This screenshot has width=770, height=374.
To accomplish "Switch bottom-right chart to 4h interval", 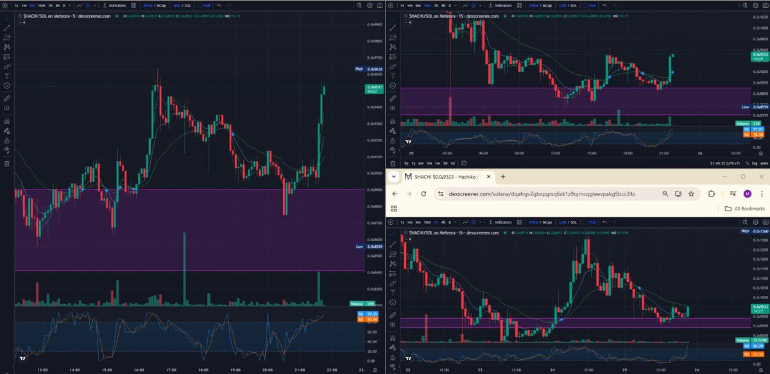I will [x=443, y=222].
